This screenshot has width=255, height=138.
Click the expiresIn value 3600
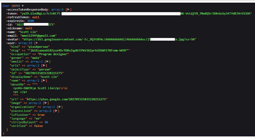click(x=30, y=21)
